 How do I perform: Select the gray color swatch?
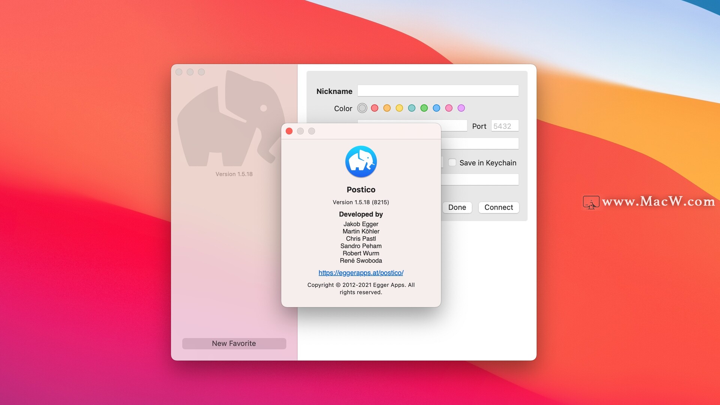click(x=362, y=108)
